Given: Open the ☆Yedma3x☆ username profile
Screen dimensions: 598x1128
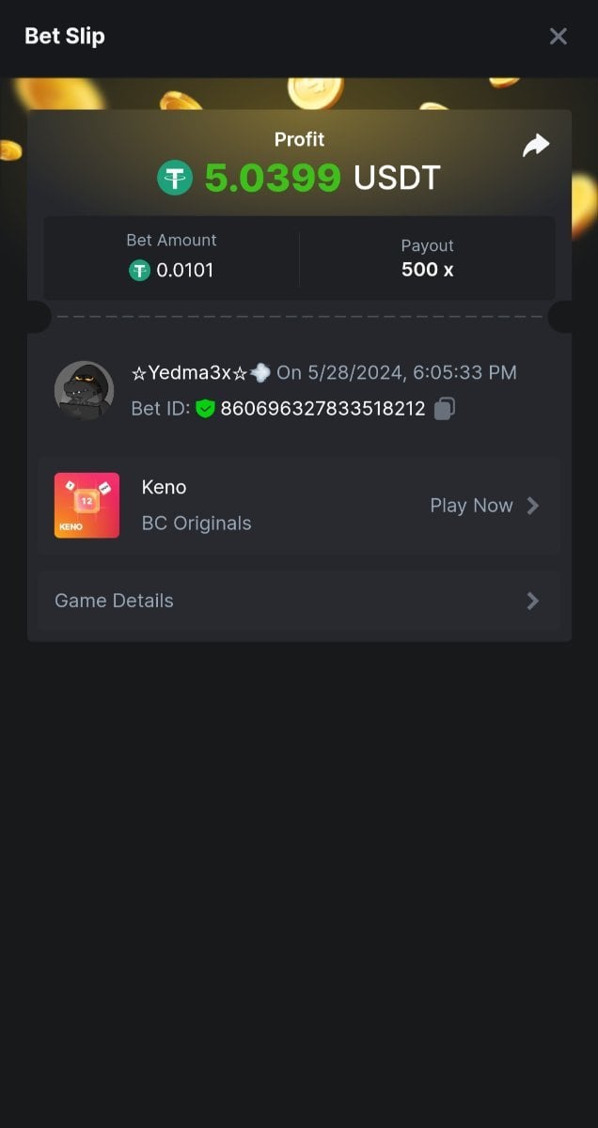Looking at the screenshot, I should point(189,373).
